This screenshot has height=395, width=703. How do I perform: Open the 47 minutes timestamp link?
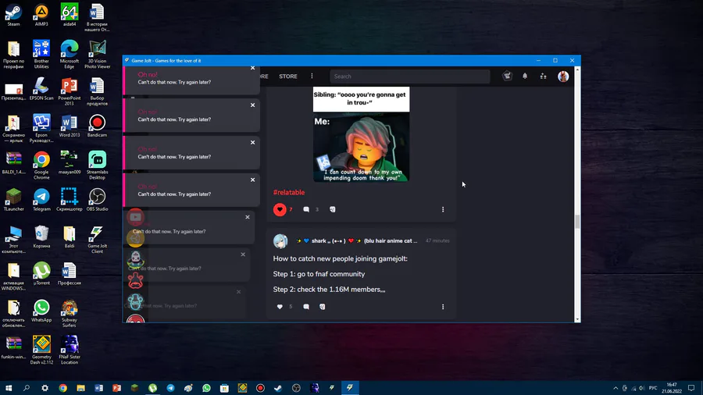pos(437,241)
